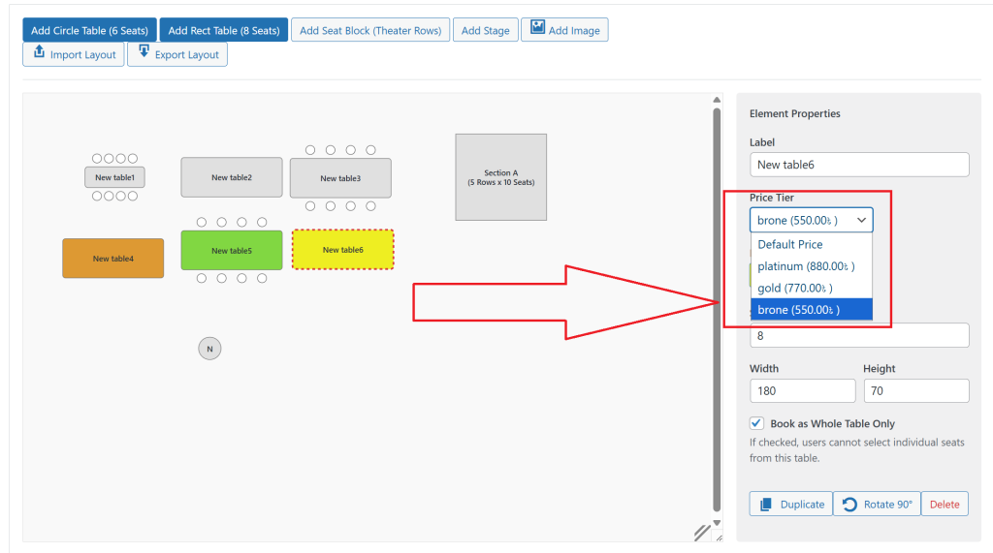
Task: Open the Price Tier dropdown
Action: 811,220
